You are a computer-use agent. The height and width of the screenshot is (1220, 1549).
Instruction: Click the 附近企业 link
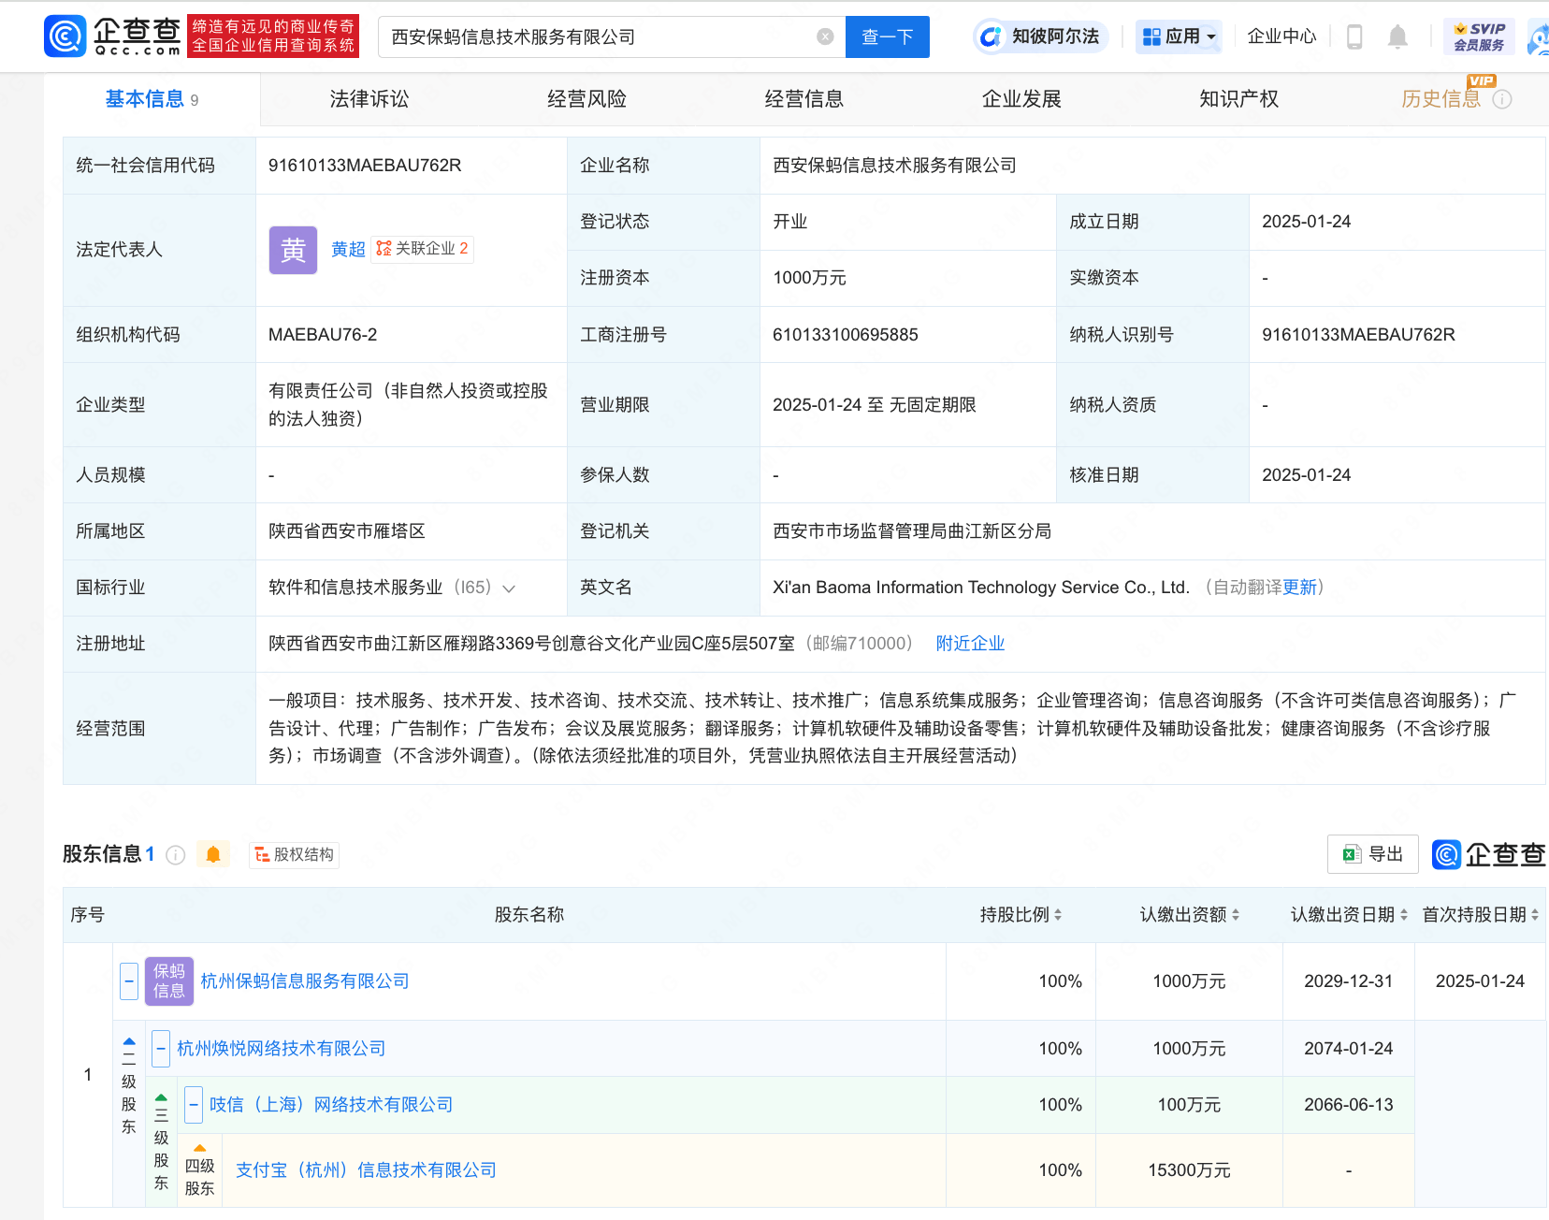tap(970, 643)
